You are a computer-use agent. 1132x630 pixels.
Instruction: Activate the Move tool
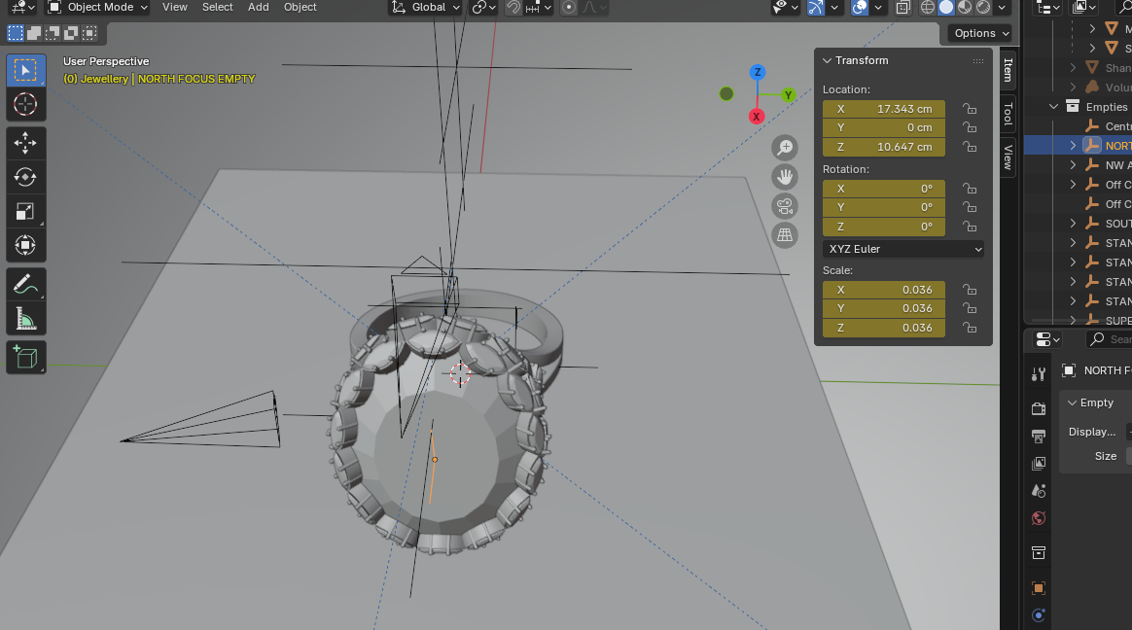click(25, 143)
